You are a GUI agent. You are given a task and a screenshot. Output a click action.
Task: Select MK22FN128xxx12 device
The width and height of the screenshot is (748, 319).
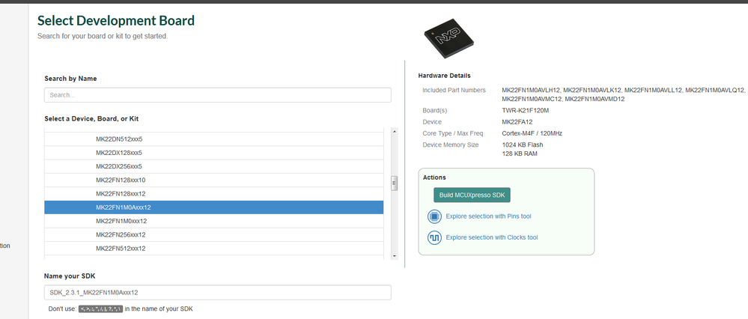(213, 194)
